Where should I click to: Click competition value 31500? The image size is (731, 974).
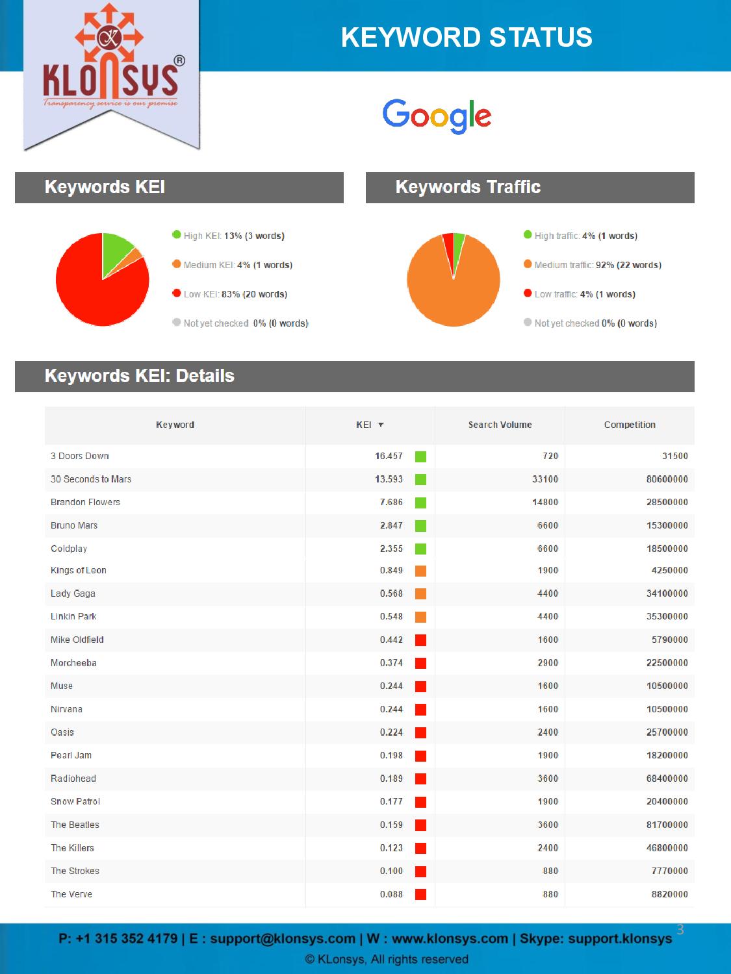tap(675, 456)
